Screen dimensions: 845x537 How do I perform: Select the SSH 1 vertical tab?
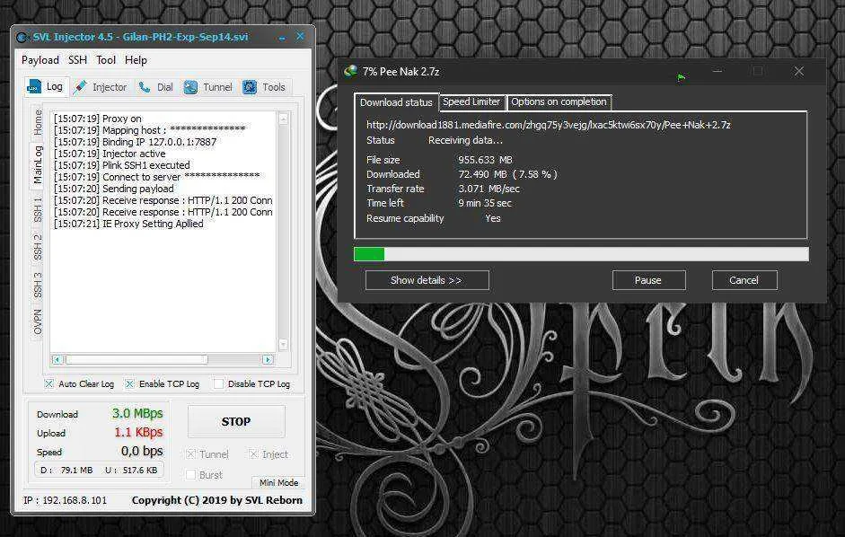tap(38, 209)
